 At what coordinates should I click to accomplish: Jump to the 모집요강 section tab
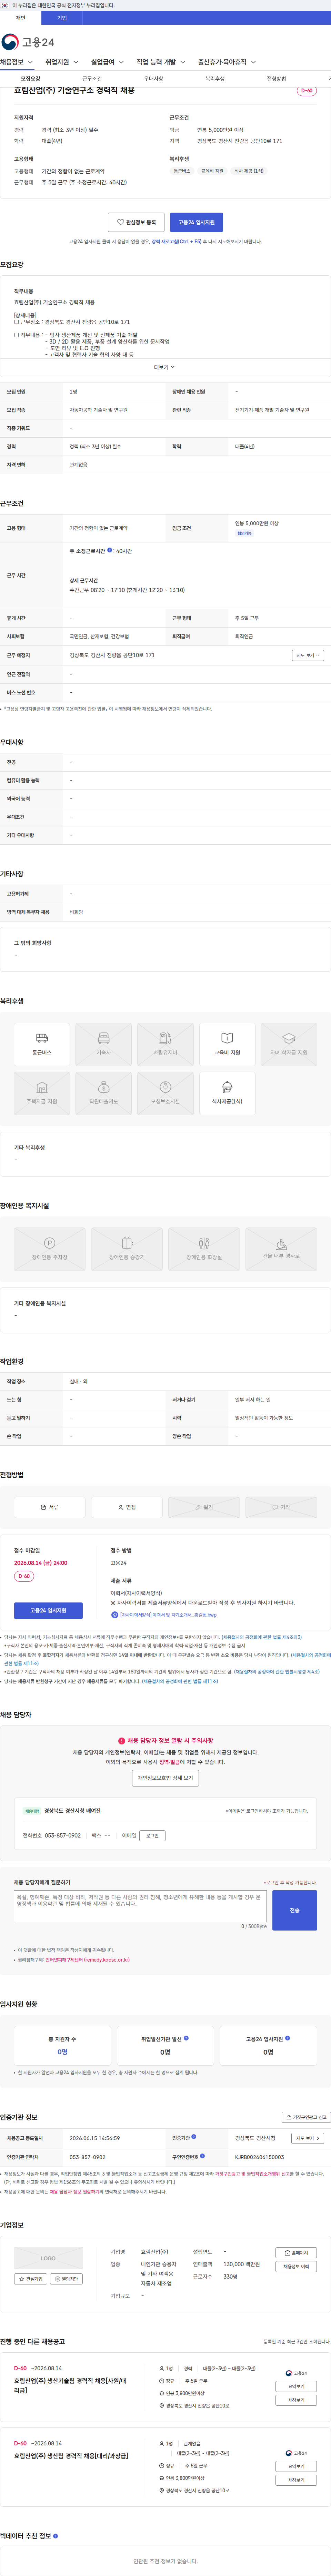pos(31,79)
